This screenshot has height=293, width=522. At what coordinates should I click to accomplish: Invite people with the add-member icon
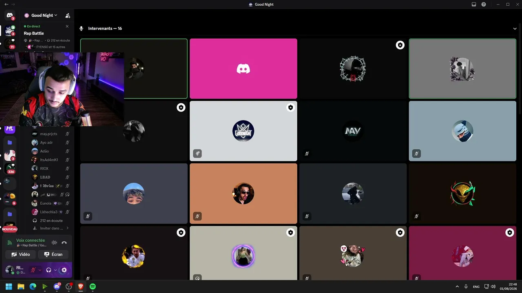pos(68,15)
